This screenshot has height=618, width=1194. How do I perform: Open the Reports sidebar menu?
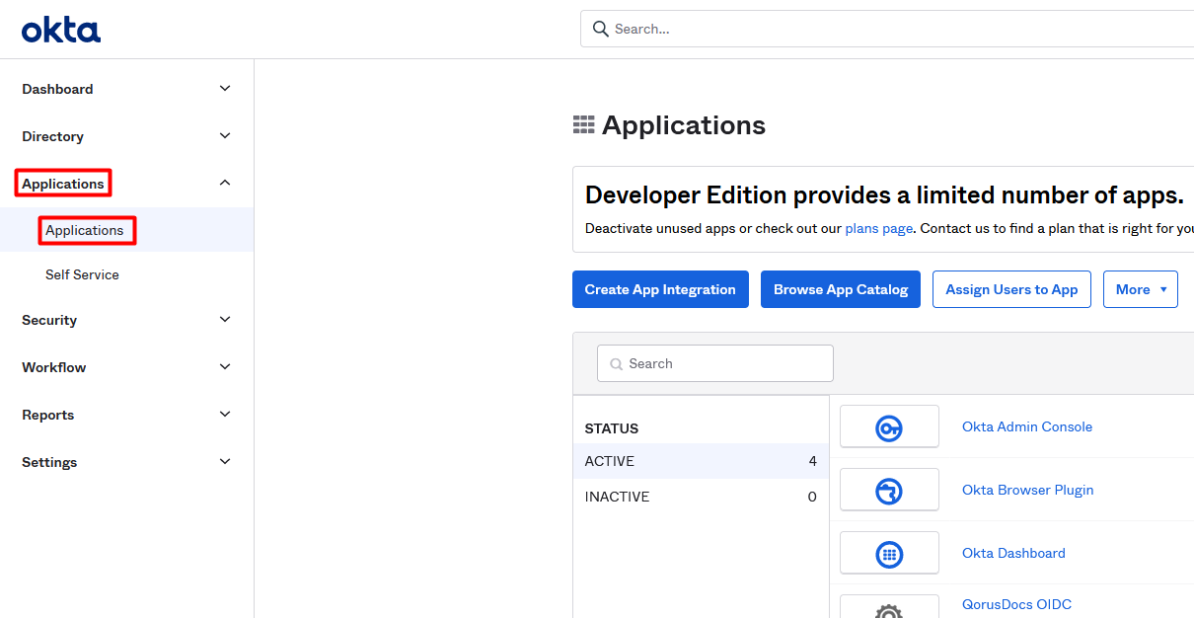48,415
